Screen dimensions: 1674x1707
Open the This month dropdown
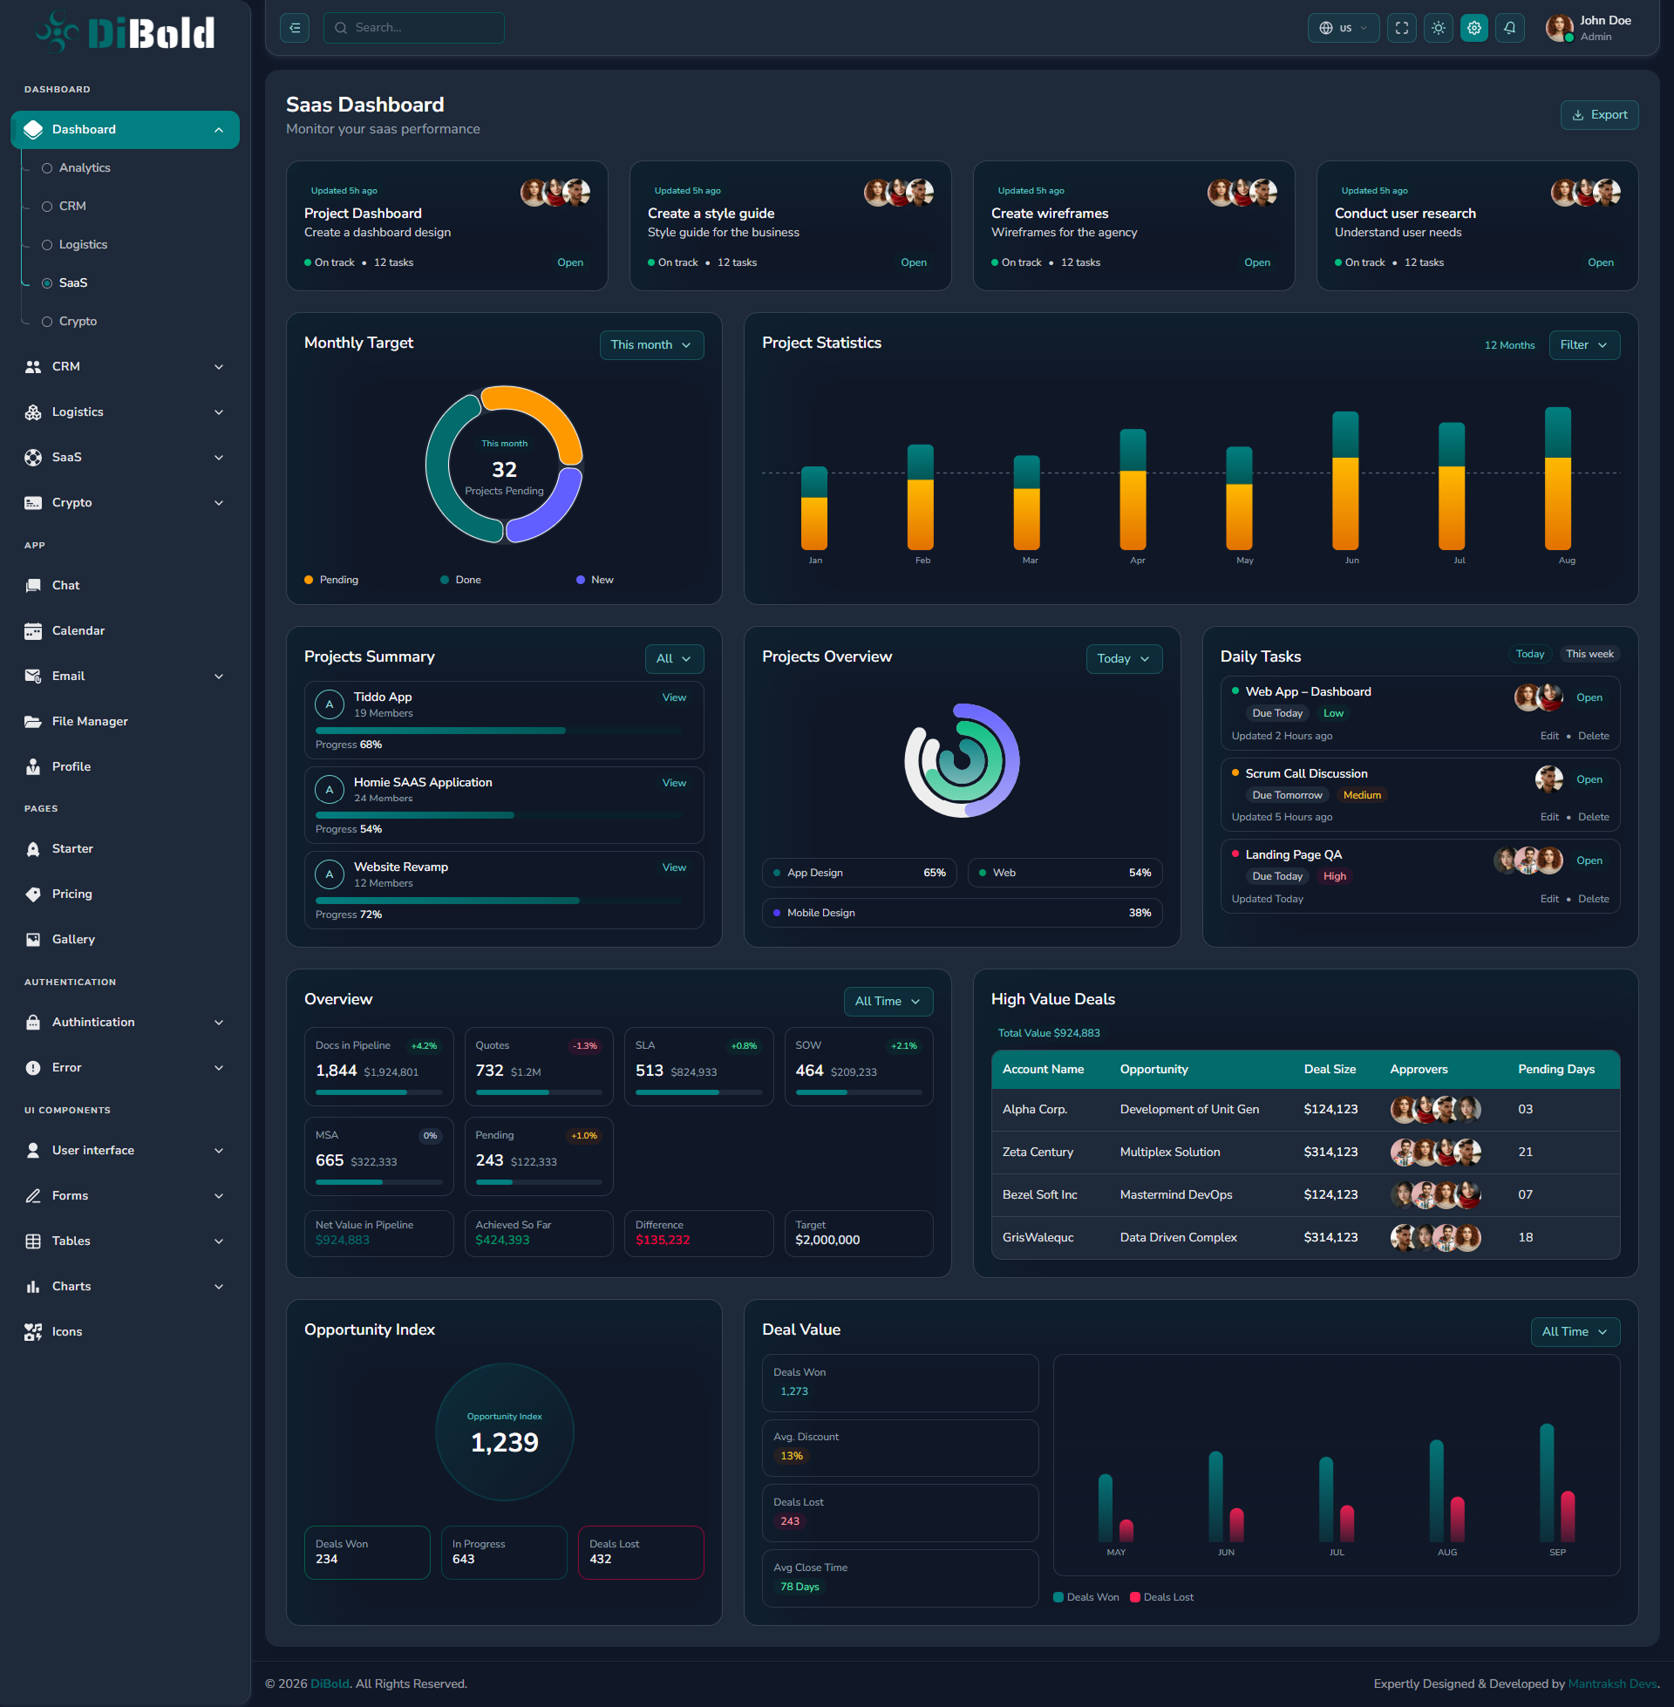tap(651, 345)
